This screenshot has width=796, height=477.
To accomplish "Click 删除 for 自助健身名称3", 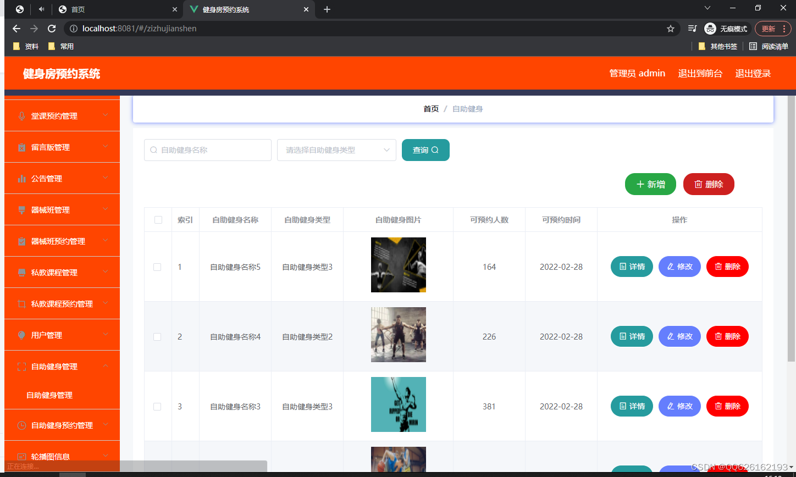I will [x=727, y=406].
